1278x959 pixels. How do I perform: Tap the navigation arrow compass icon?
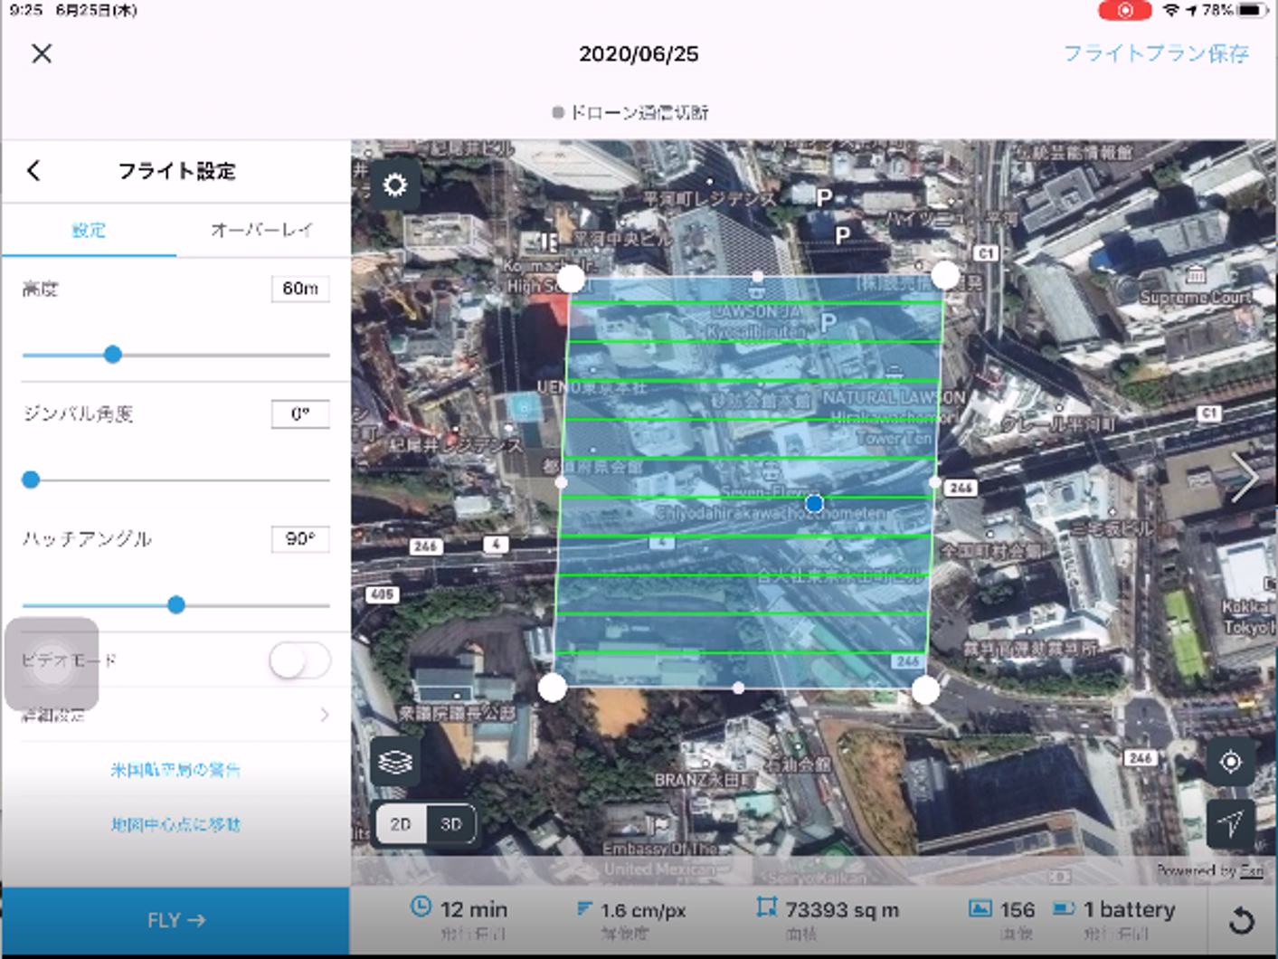click(1230, 822)
